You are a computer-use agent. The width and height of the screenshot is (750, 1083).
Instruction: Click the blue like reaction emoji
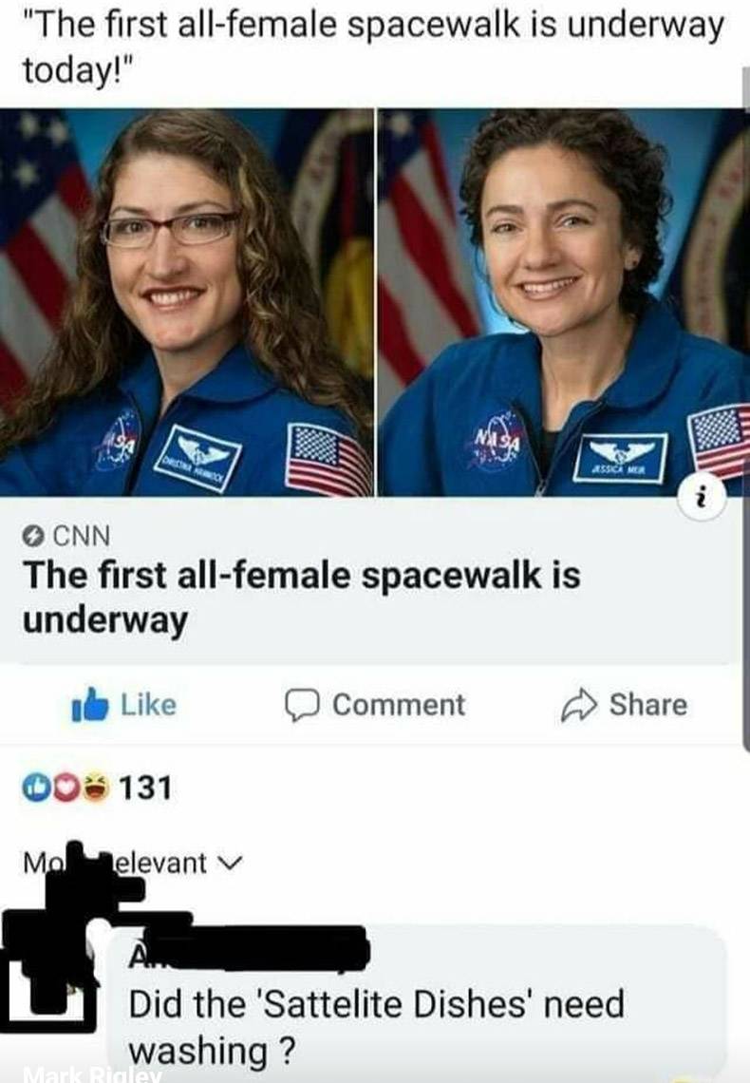(35, 787)
